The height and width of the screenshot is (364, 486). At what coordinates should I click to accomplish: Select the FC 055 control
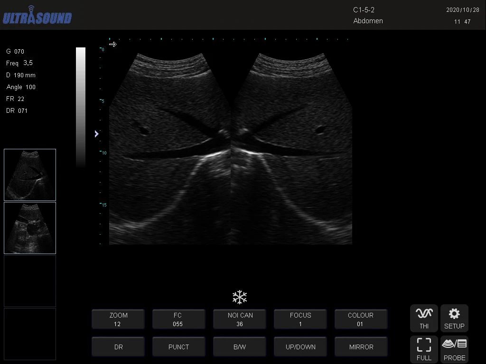click(x=179, y=319)
